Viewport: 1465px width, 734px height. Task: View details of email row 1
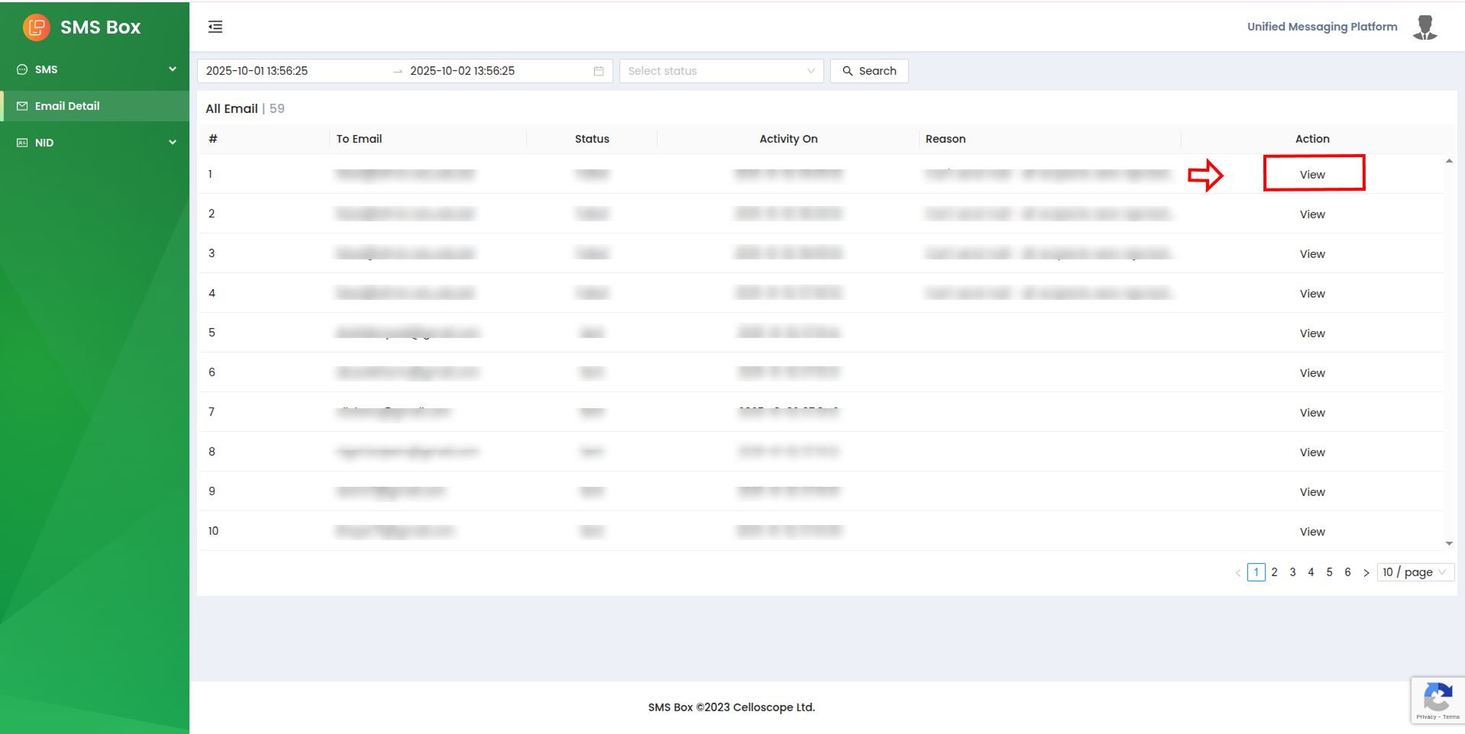(1312, 175)
